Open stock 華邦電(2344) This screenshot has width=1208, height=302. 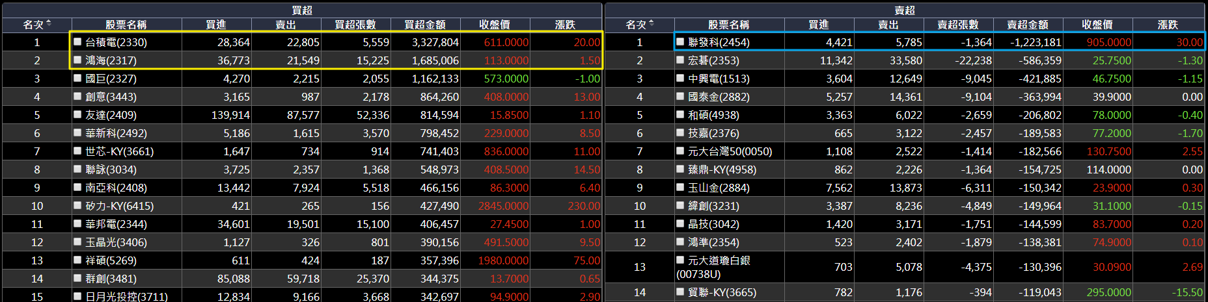[x=116, y=224]
